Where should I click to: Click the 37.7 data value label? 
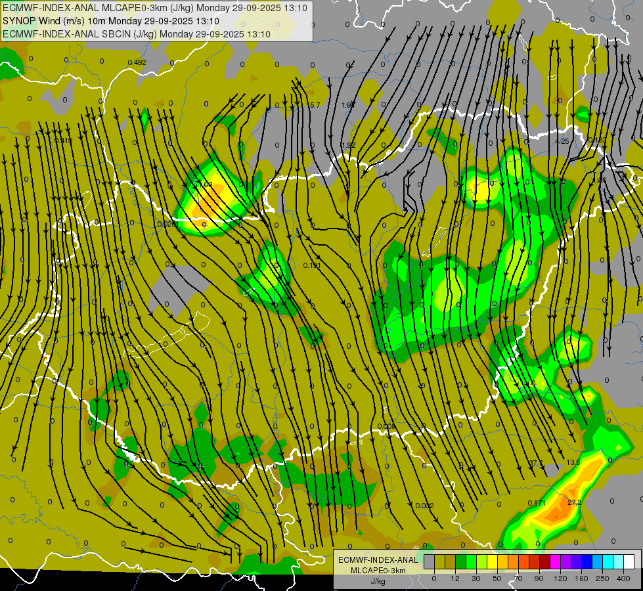click(535, 463)
